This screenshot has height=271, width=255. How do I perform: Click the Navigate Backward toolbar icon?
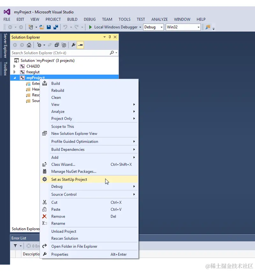[10, 27]
